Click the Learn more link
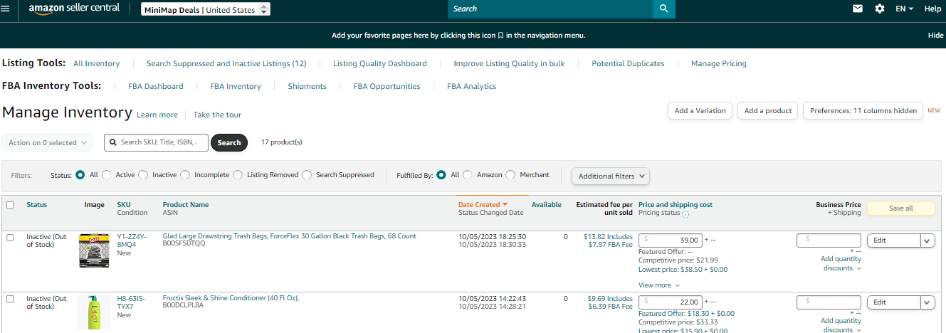This screenshot has width=946, height=333. pos(157,115)
